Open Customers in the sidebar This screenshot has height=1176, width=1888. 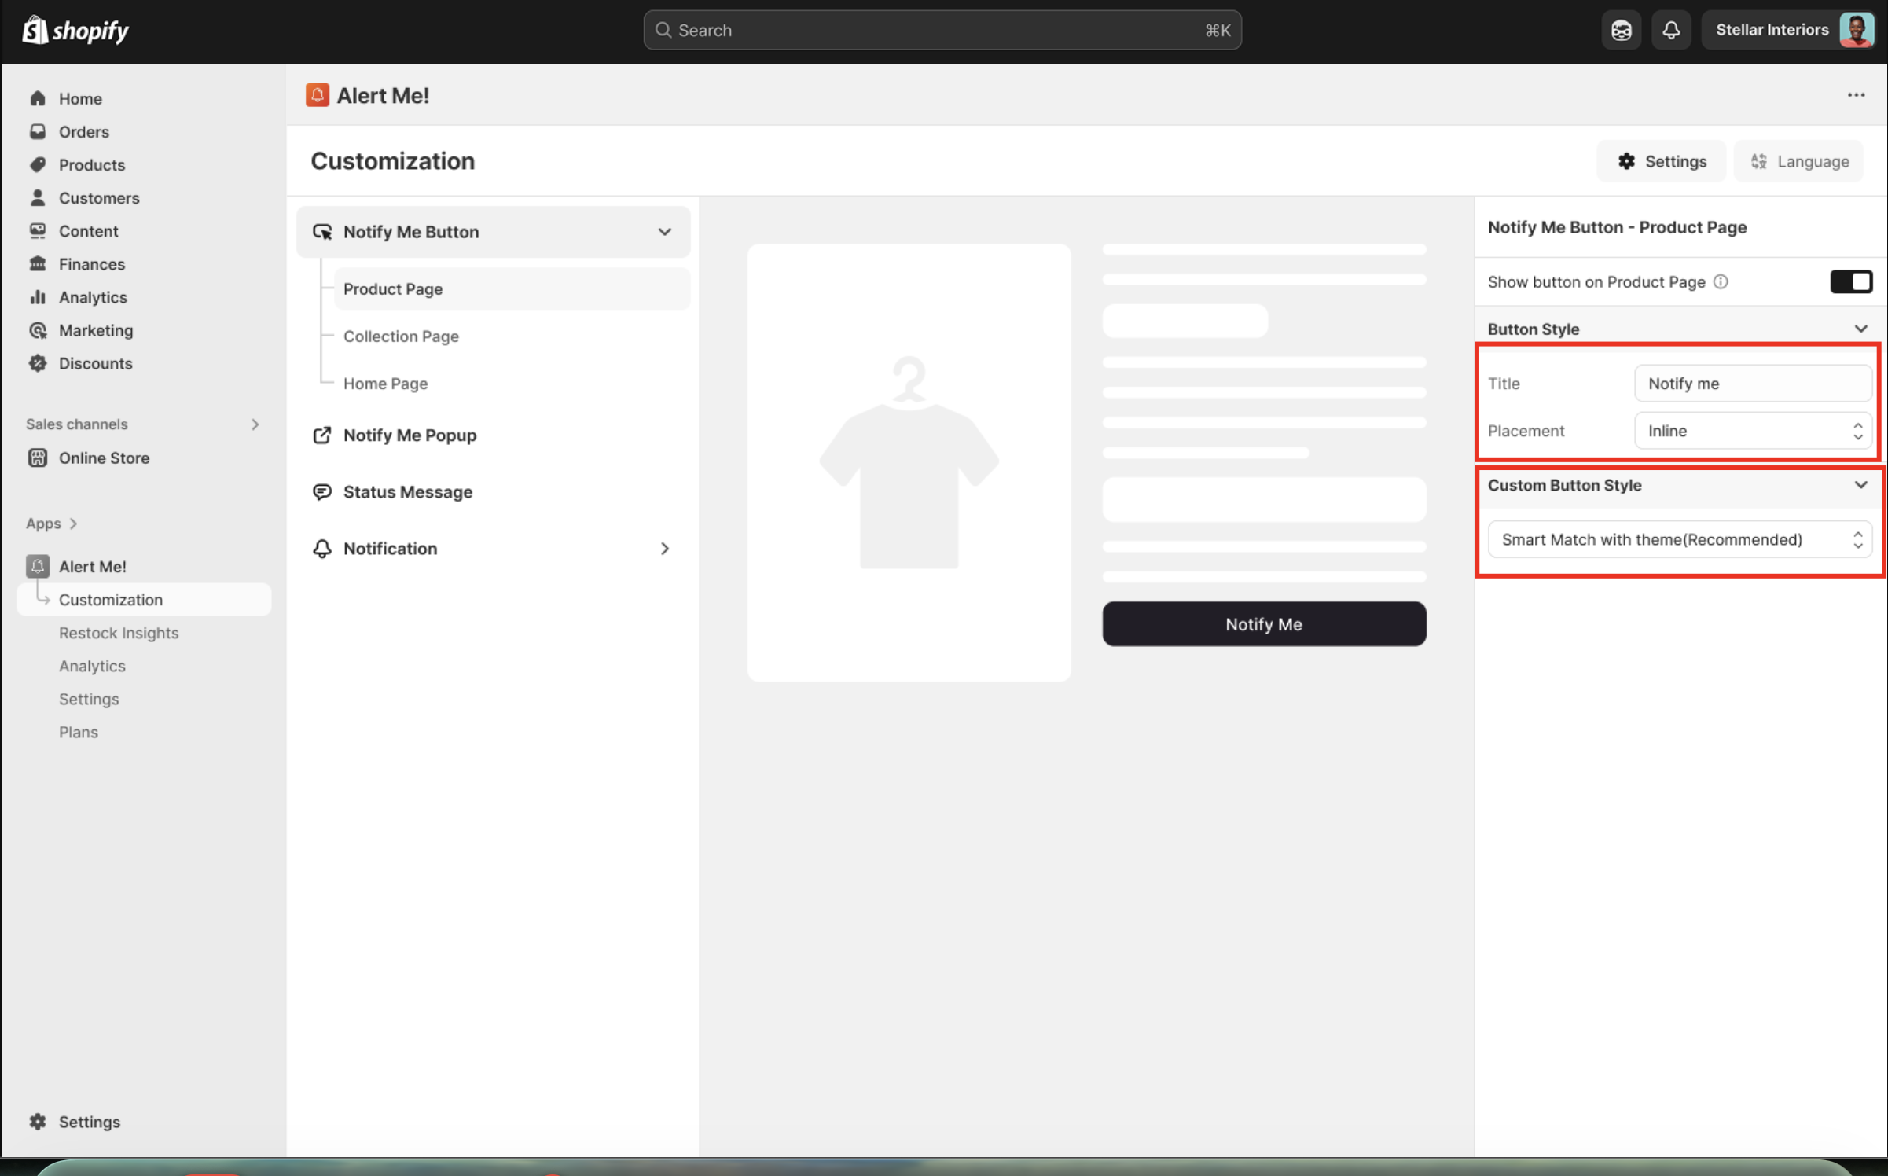tap(98, 197)
